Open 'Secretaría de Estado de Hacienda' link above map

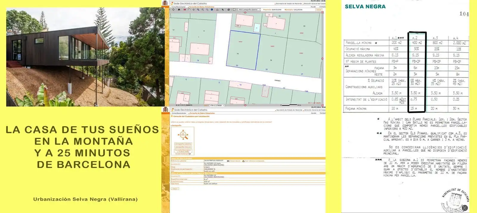coord(288,4)
